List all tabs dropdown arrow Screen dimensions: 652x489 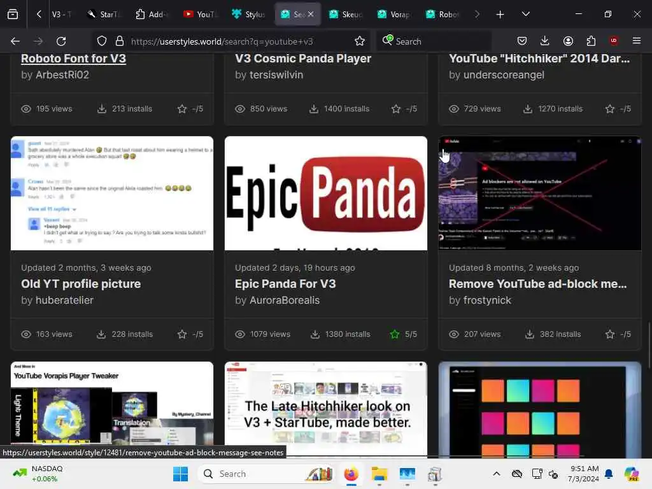point(525,14)
